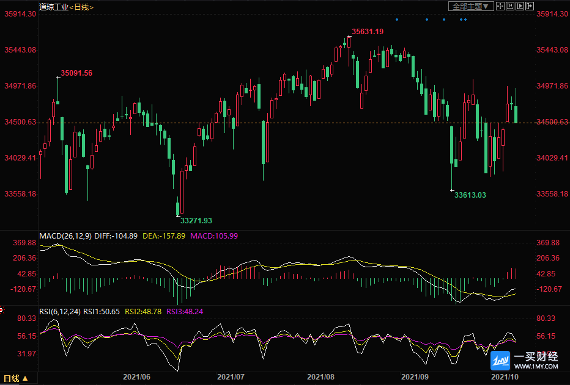This screenshot has width=570, height=385.
Task: Click the left axis 33558.18 price
Action: click(x=20, y=194)
